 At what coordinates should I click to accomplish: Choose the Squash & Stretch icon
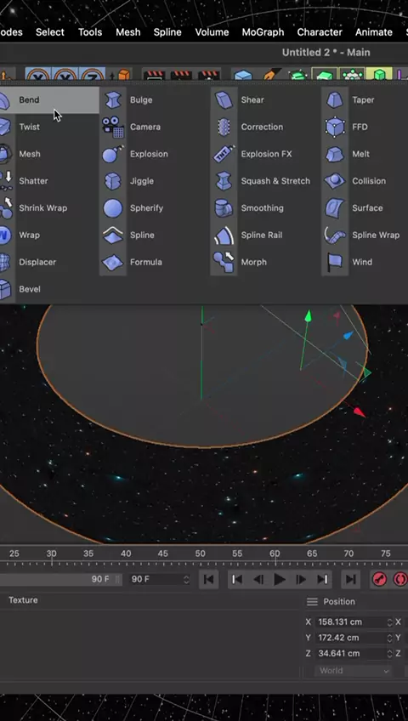coord(224,181)
